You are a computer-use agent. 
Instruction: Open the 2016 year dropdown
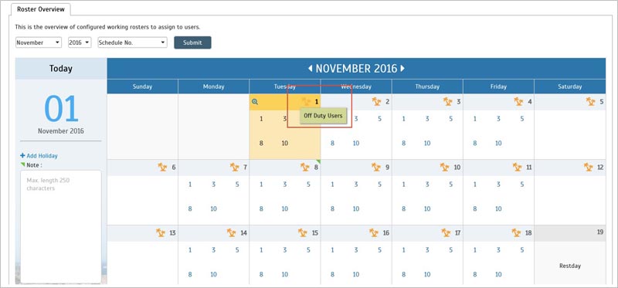coord(80,42)
